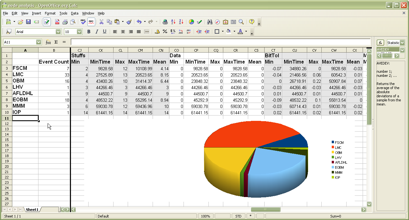This screenshot has width=409, height=220.
Task: Toggle Edit File mode icon
Action: tap(47, 22)
